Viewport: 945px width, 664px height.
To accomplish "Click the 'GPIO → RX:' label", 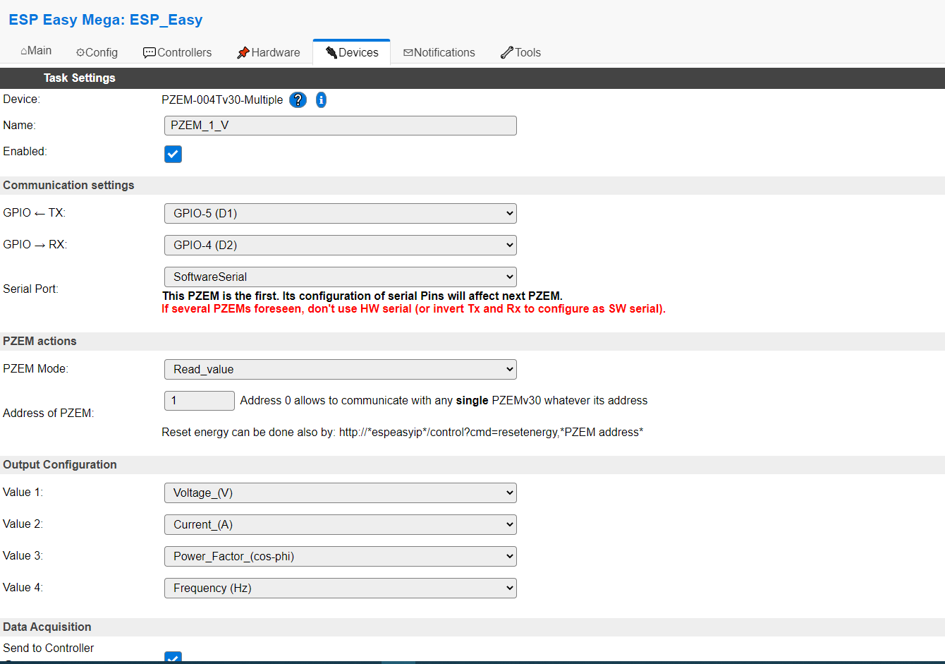I will [35, 245].
